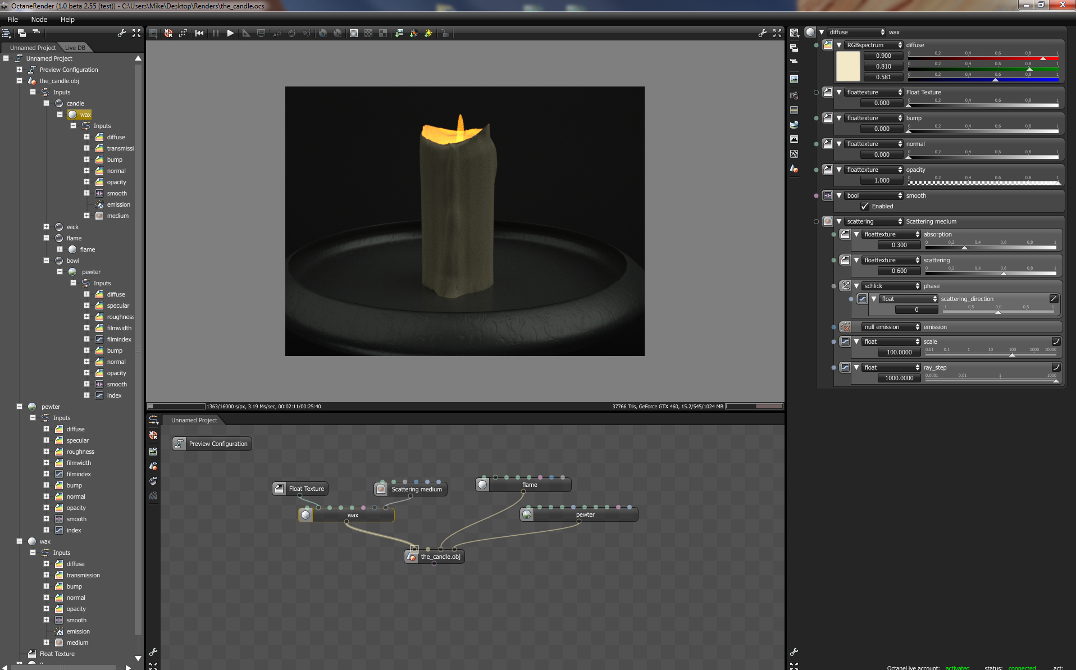This screenshot has height=670, width=1076.
Task: Click the auto focus picker icon
Action: 277,33
